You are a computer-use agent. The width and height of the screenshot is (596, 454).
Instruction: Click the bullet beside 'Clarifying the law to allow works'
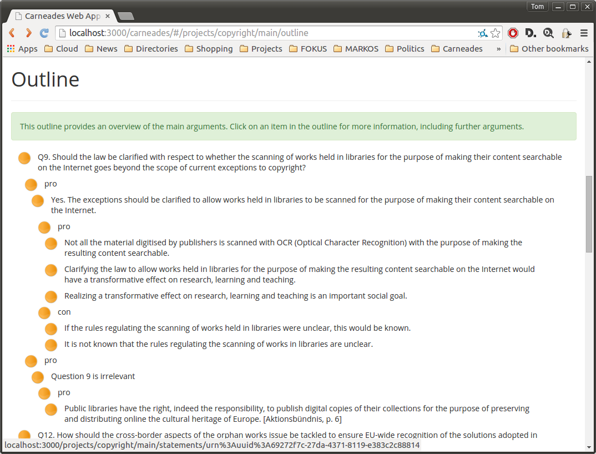pos(51,270)
